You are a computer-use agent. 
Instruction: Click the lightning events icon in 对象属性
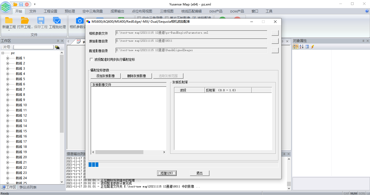[312, 47]
